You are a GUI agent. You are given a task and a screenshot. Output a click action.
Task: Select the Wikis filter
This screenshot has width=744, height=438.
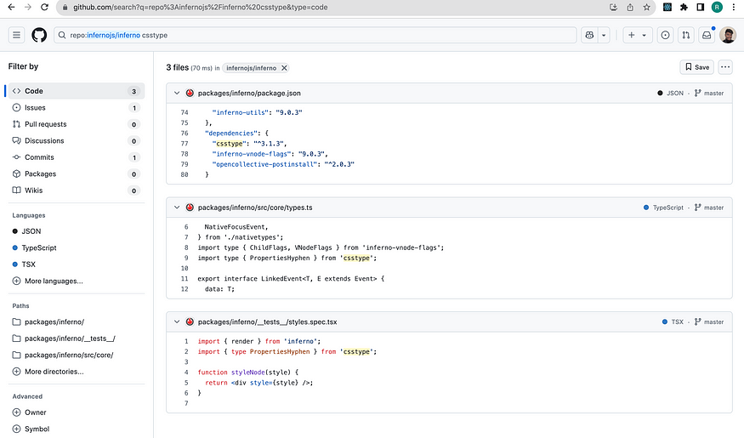coord(77,191)
